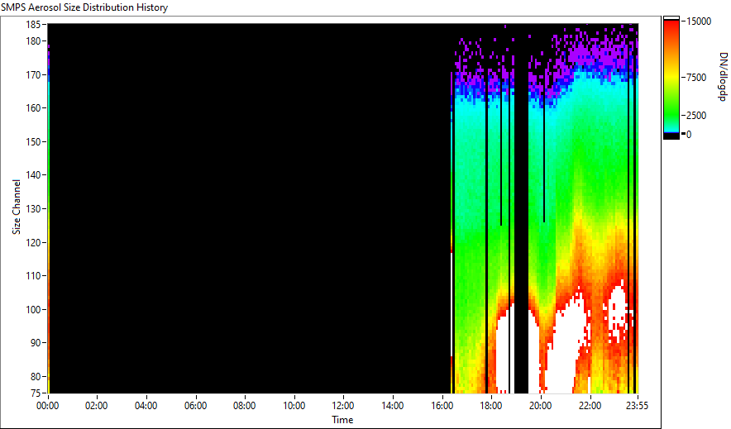Viewport: 731px width, 429px height.
Task: Click the 'Size Channel' y-axis label
Action: (x=17, y=207)
